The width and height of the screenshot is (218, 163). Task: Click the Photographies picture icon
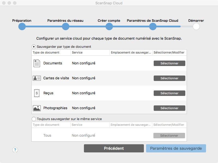[x=37, y=108]
